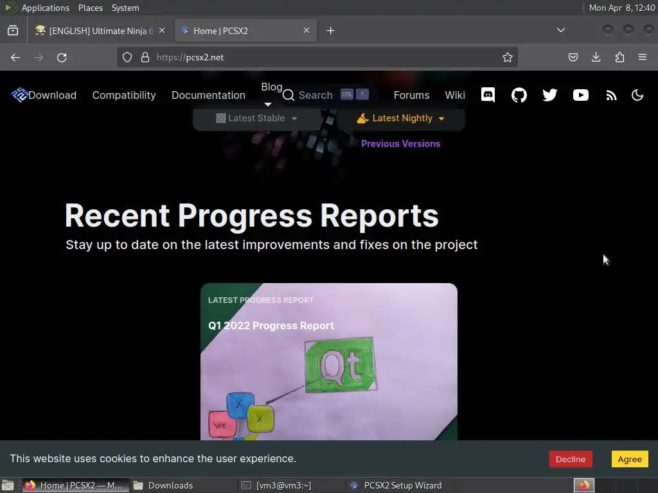Open the Firefox View tab overview icon
Screen dimensions: 658x493
(x=13, y=30)
